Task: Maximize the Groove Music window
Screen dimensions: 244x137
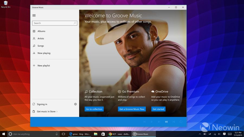Action: pos(176,7)
